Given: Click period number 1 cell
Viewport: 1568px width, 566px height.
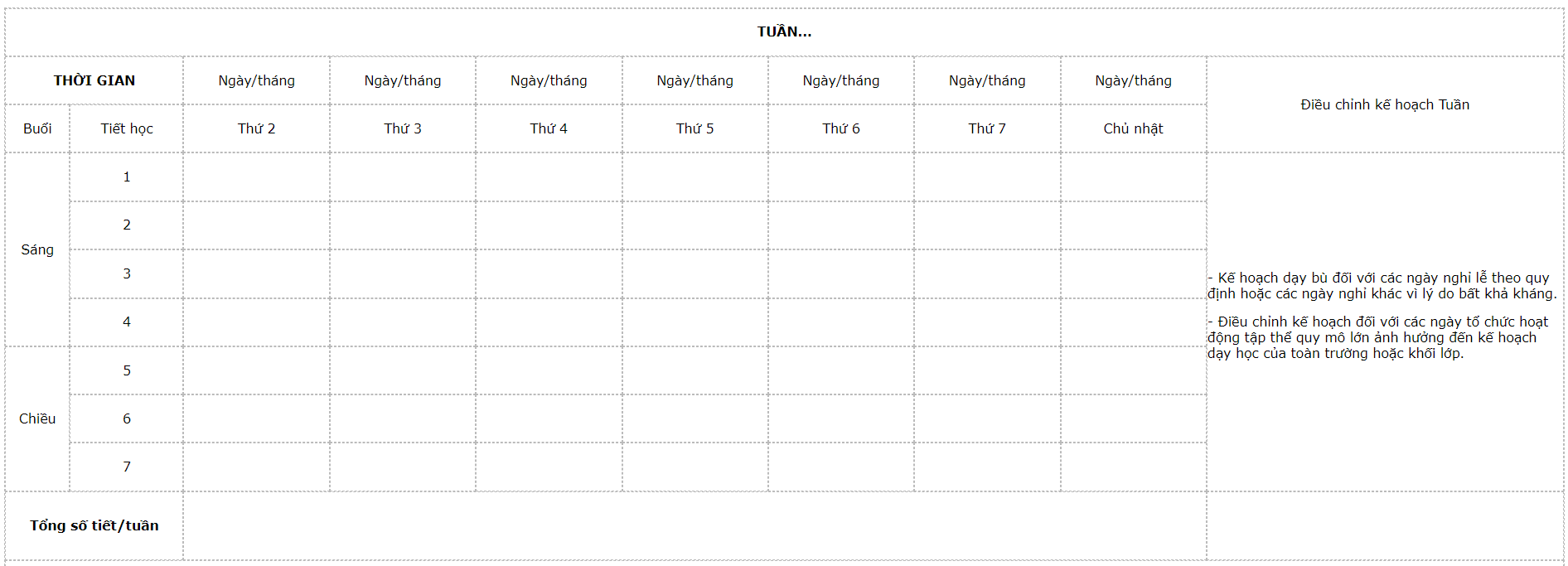Looking at the screenshot, I should [127, 177].
